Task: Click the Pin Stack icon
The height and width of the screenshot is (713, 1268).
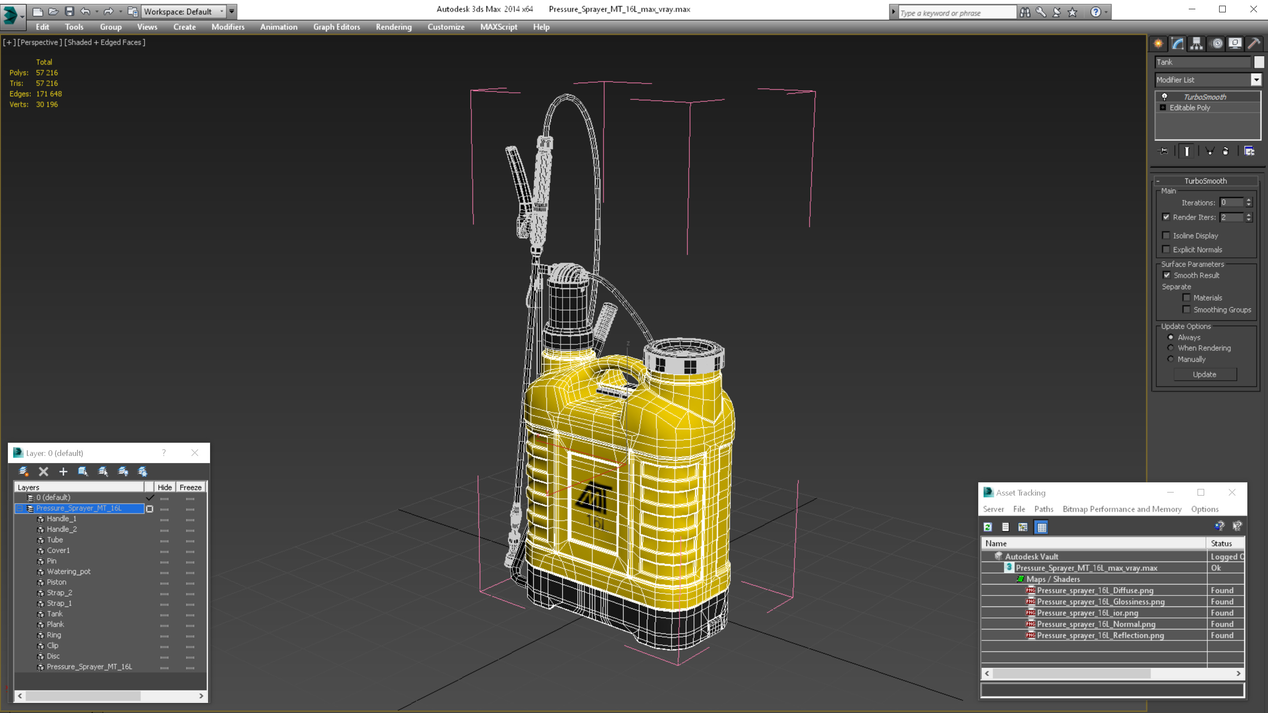Action: (1164, 151)
